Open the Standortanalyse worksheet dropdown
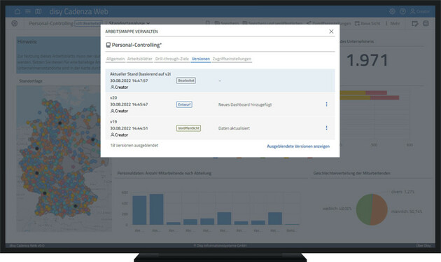This screenshot has height=262, width=441. pyautogui.click(x=129, y=23)
